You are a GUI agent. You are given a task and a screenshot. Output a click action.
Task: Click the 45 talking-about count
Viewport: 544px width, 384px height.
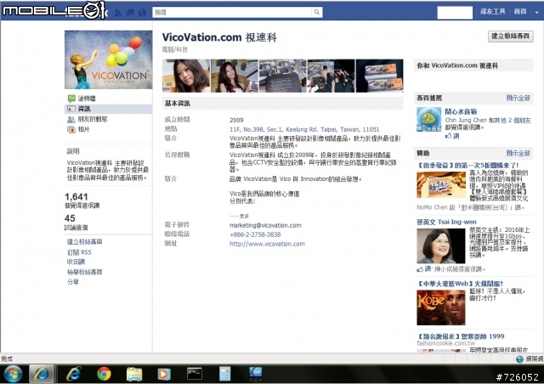pos(70,218)
